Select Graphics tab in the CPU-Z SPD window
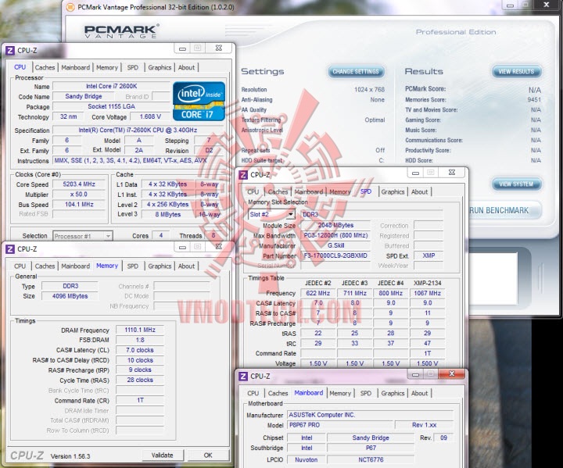563x468 pixels. pyautogui.click(x=393, y=192)
